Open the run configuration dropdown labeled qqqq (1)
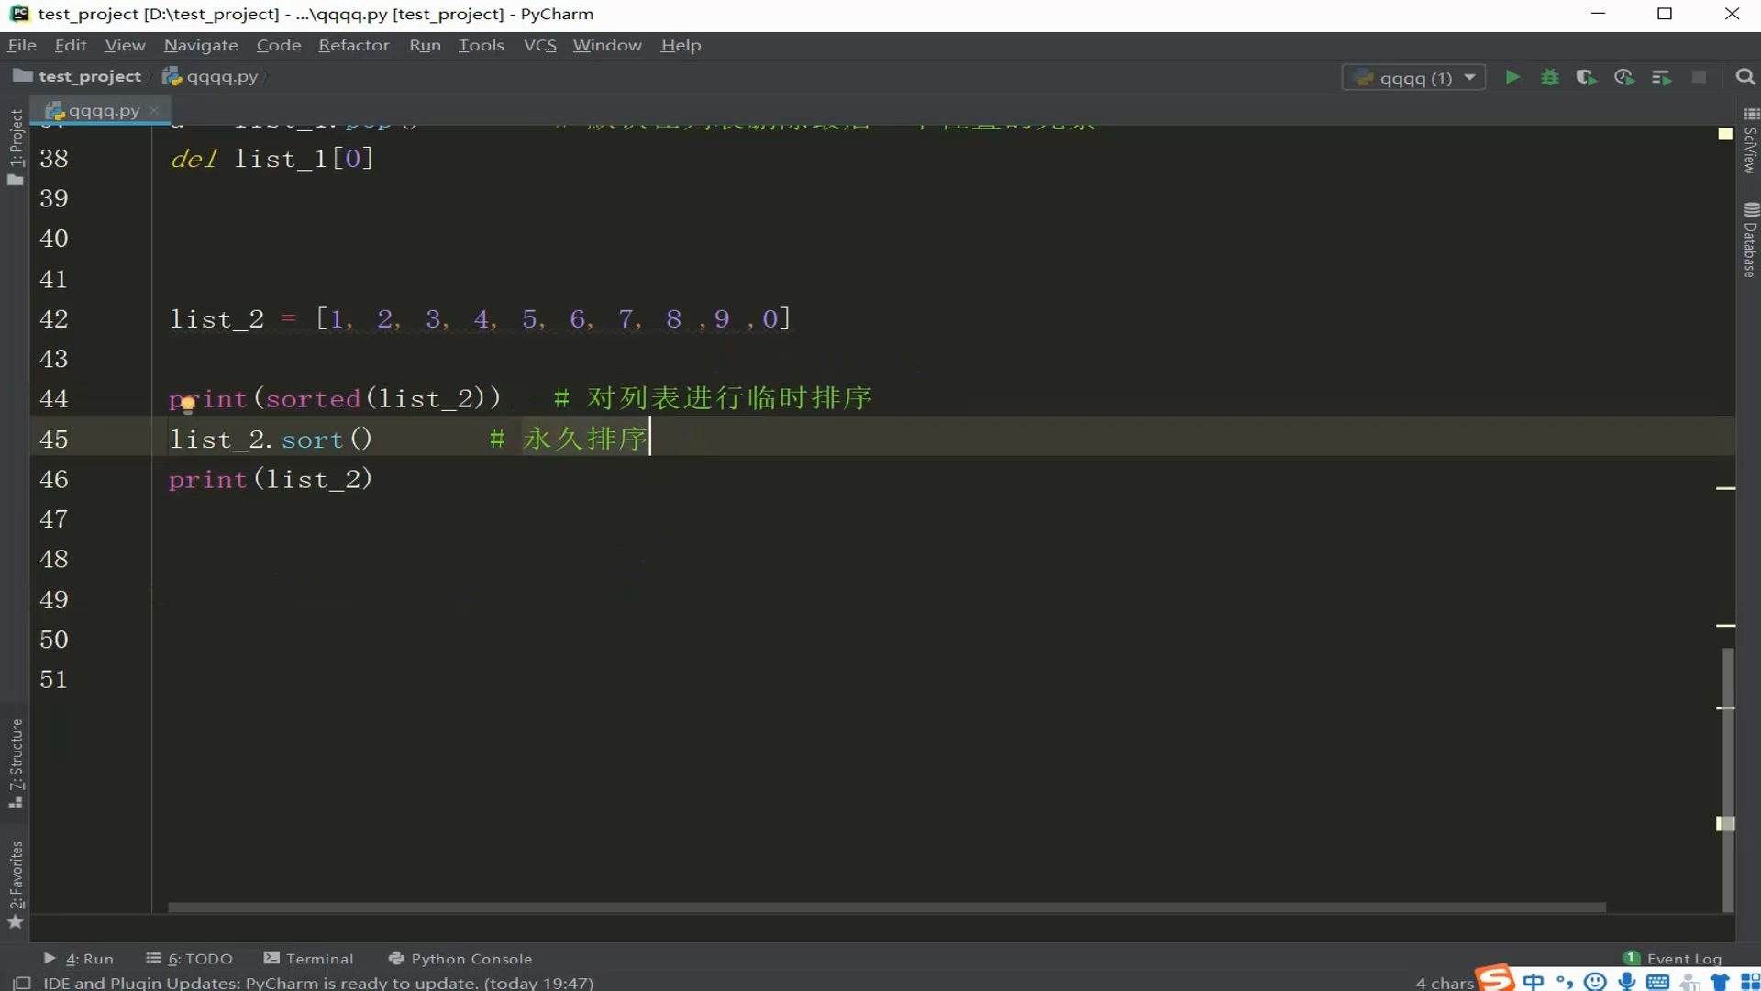The width and height of the screenshot is (1761, 991). (x=1412, y=77)
